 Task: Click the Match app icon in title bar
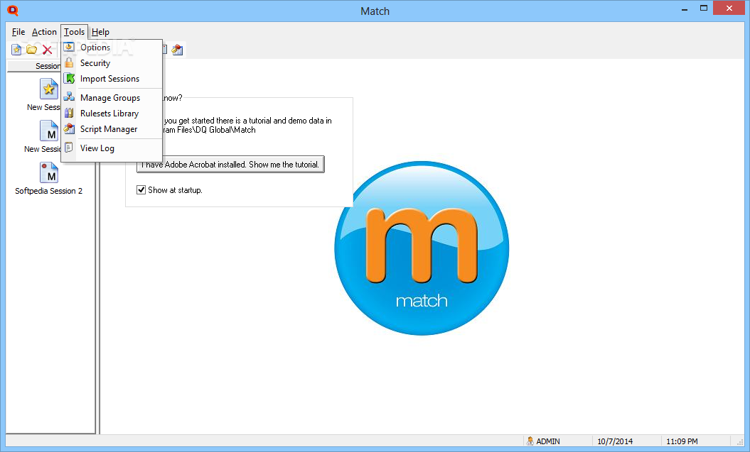12,11
